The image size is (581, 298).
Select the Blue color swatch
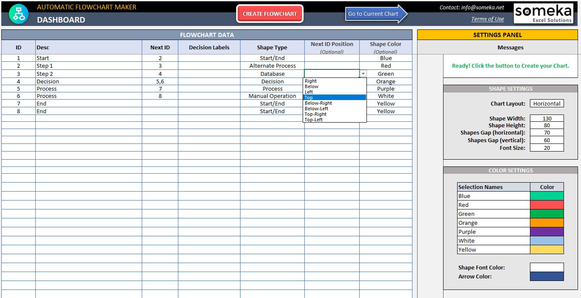point(547,196)
